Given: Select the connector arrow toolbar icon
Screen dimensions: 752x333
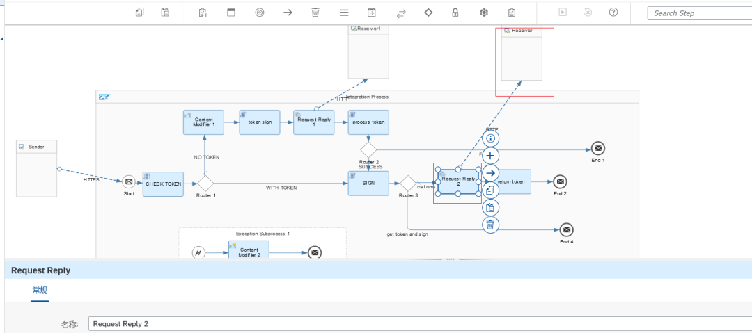Looking at the screenshot, I should pyautogui.click(x=288, y=13).
